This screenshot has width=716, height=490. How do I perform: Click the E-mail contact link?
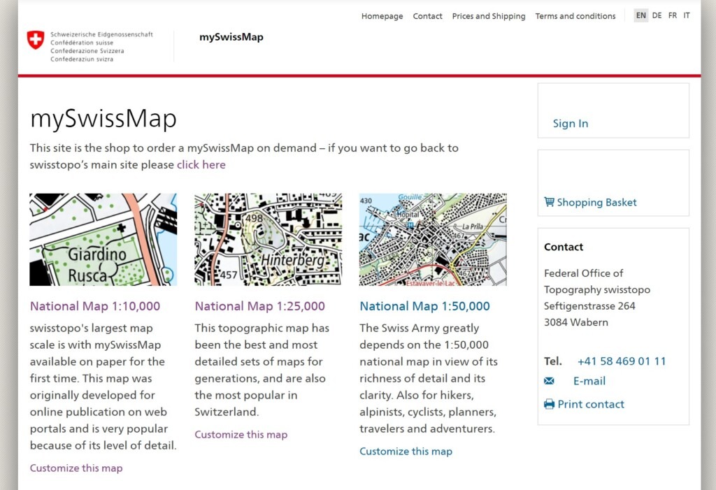click(589, 381)
